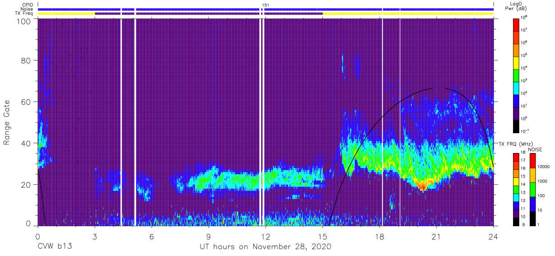Click the purple segment of the TX FRQ colorbar

tap(516, 214)
